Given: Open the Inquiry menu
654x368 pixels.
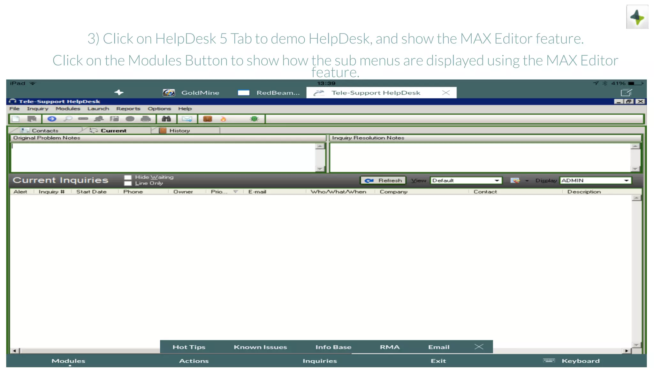Looking at the screenshot, I should [38, 109].
